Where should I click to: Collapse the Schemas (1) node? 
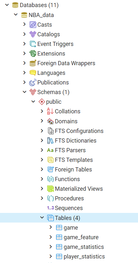(25, 92)
